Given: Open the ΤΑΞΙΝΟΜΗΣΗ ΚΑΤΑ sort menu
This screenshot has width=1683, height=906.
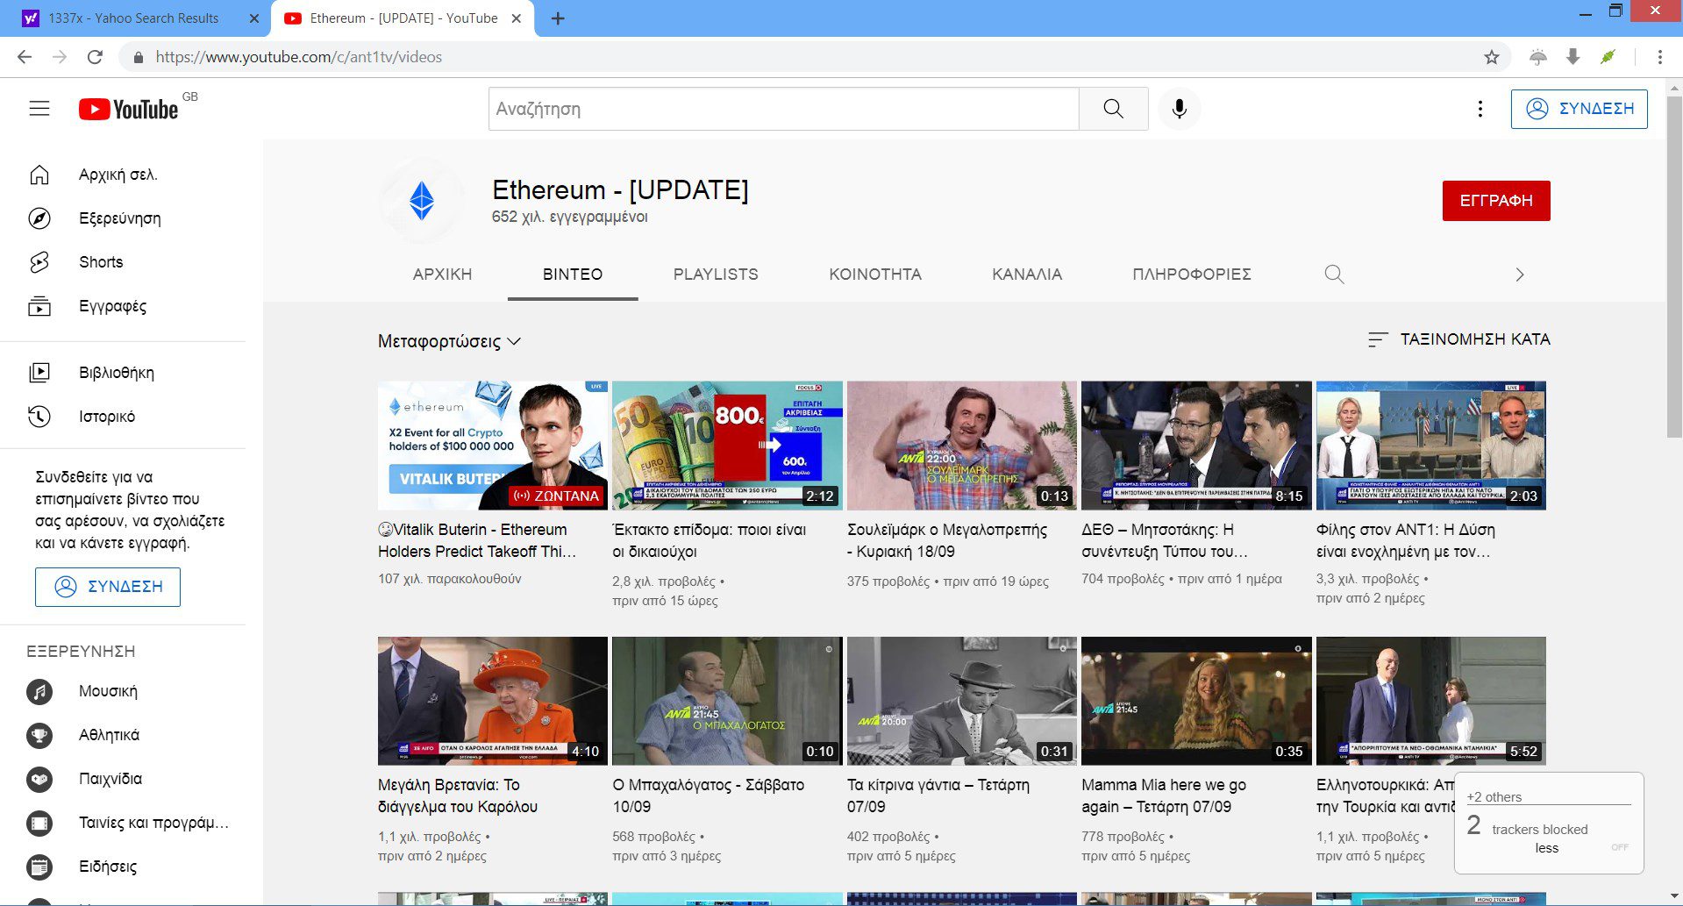Looking at the screenshot, I should (x=1459, y=339).
